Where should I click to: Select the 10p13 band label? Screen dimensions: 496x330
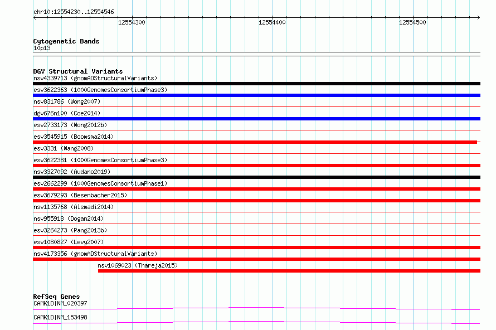click(x=42, y=48)
